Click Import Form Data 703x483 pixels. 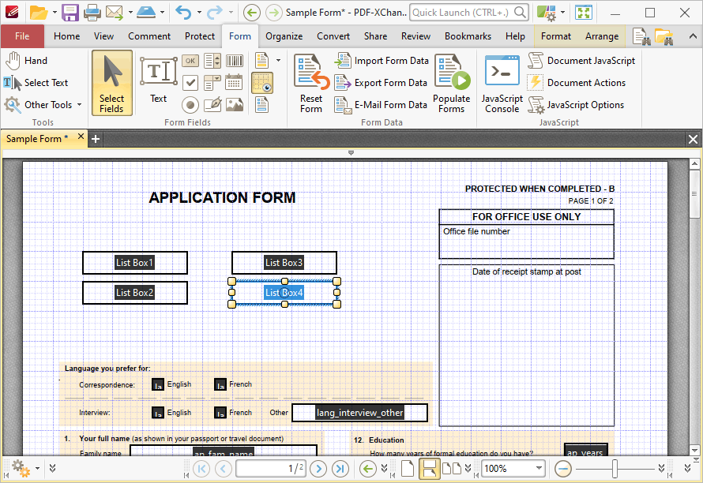pyautogui.click(x=382, y=61)
